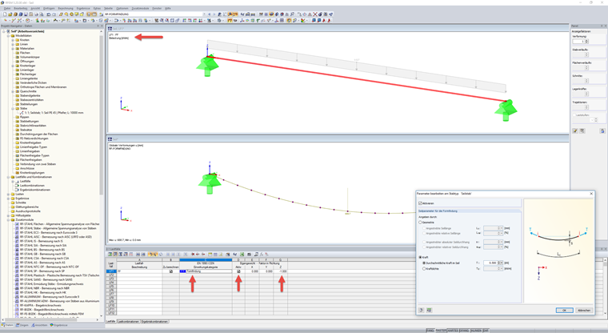Click the Undo toolbar icon

(x=49, y=14)
